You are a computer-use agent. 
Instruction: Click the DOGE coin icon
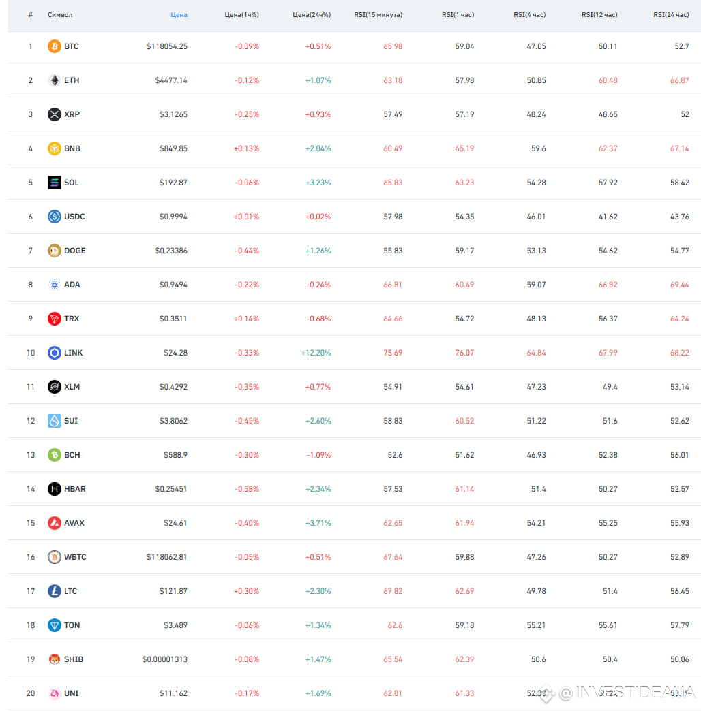(54, 251)
